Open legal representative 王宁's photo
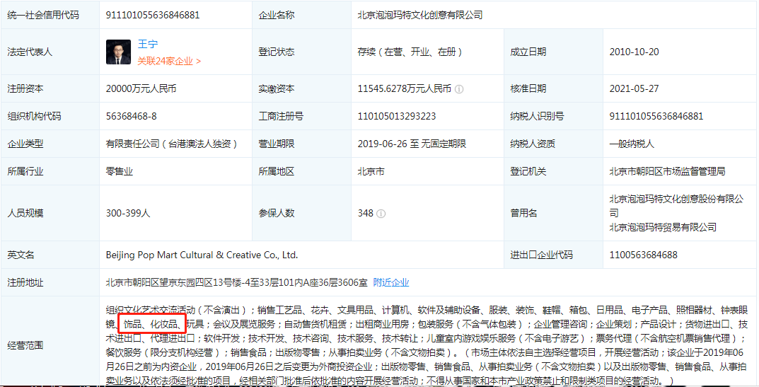Image resolution: width=759 pixels, height=387 pixels. (119, 52)
